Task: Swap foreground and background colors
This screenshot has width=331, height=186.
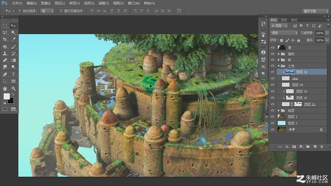Action: [x=13, y=94]
